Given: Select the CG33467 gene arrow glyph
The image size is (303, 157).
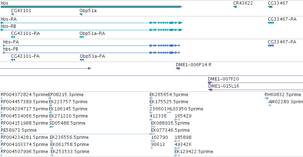Looking at the screenshot, I should 270,7.
